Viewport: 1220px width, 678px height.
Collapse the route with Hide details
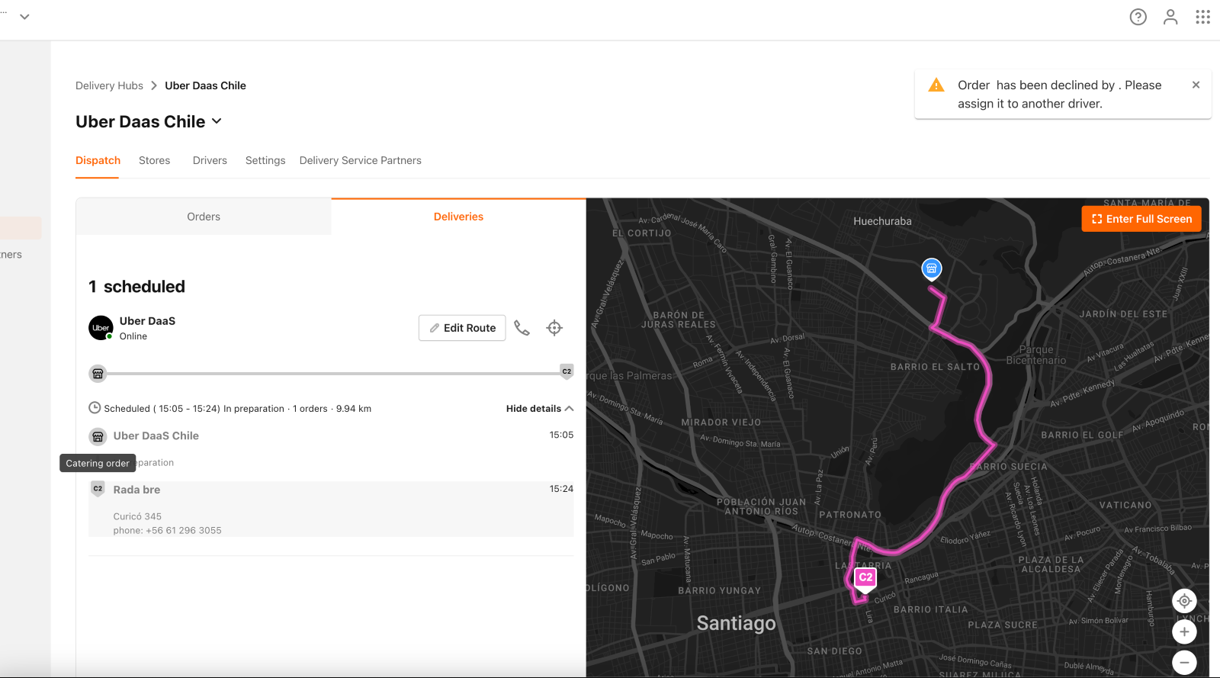tap(540, 409)
